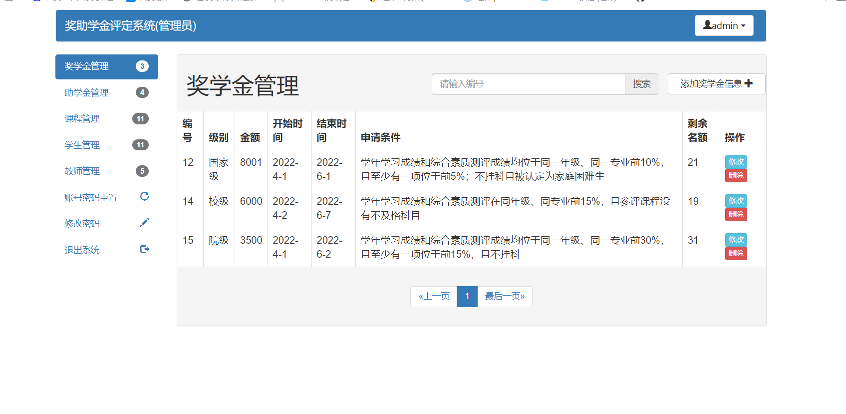Open 教师管理 section
Screen dimensions: 846x414
107,171
